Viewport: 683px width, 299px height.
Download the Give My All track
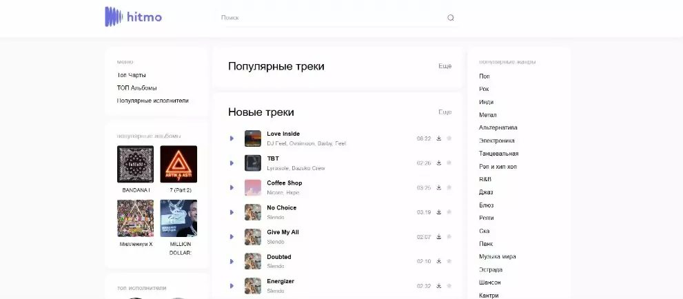click(438, 237)
